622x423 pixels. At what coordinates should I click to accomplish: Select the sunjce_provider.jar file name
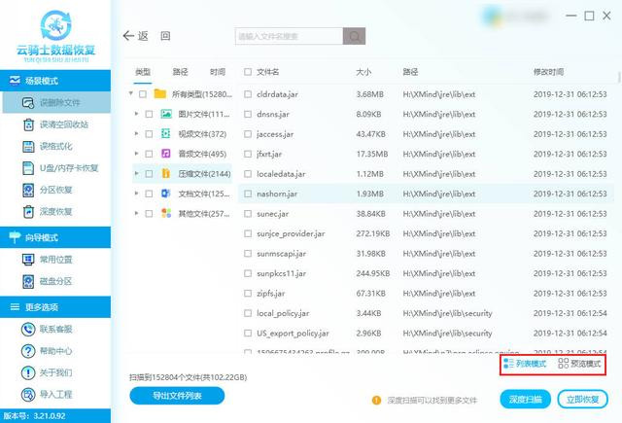[x=291, y=233]
